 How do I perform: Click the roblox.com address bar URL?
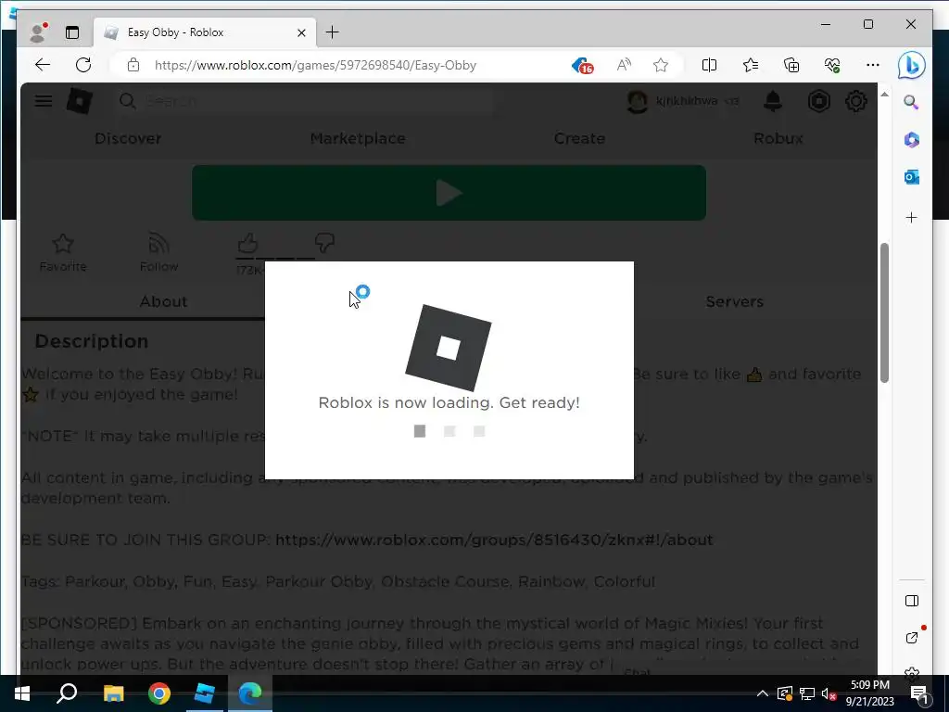(x=315, y=65)
